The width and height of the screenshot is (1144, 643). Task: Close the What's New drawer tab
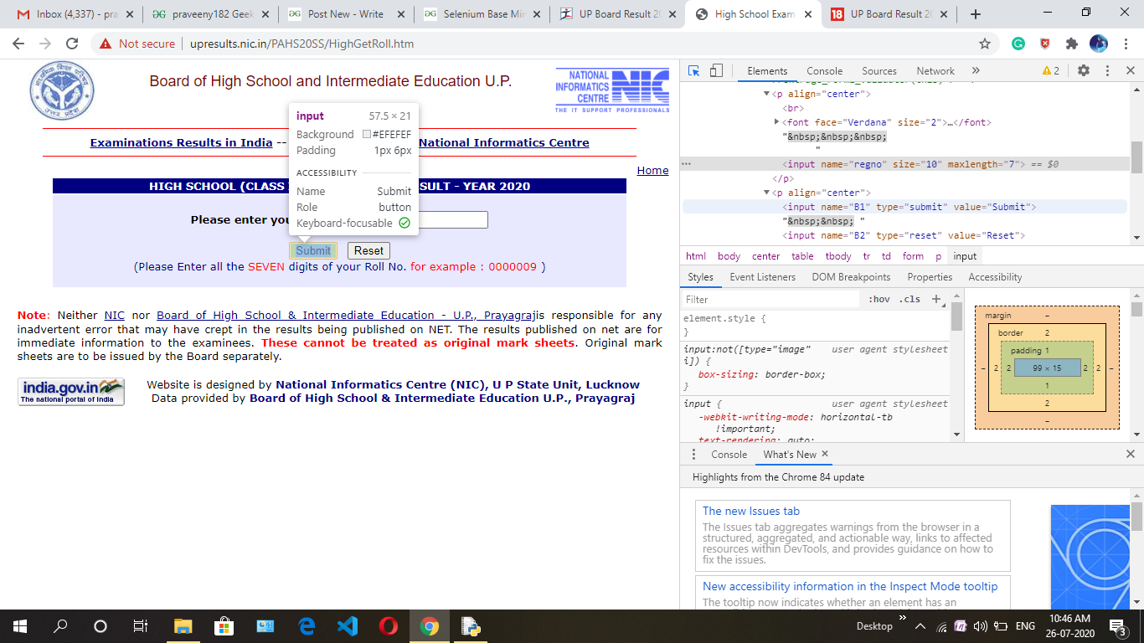(825, 454)
